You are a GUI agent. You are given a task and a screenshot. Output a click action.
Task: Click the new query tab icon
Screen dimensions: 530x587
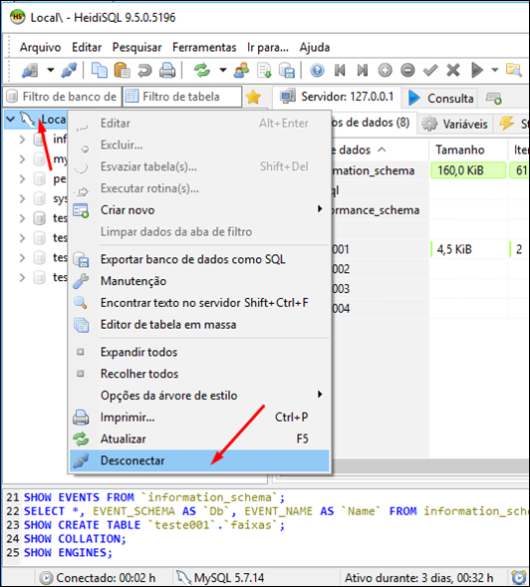click(493, 99)
